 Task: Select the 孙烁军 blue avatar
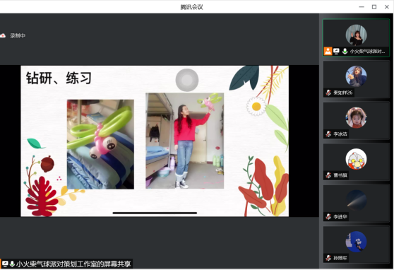pos(356,242)
